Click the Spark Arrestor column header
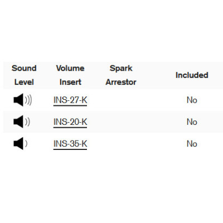The width and height of the screenshot is (223, 223). [121, 75]
